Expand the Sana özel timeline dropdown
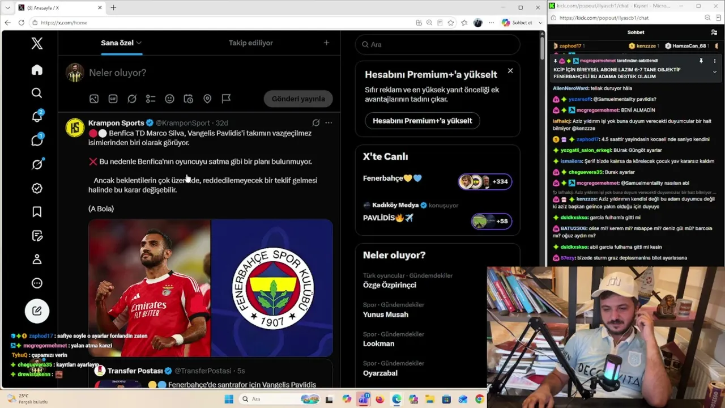The height and width of the screenshot is (408, 725). (x=139, y=43)
